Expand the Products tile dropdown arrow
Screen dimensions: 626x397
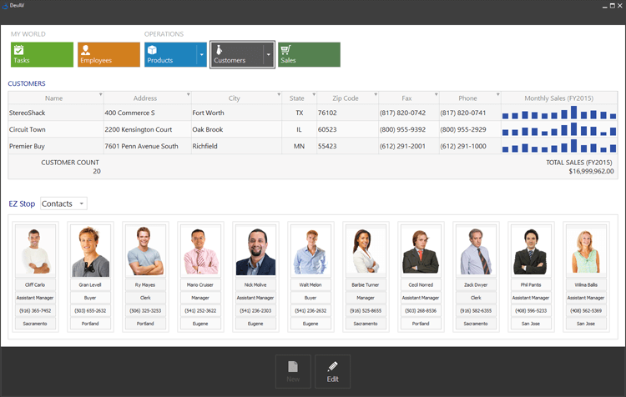click(x=201, y=55)
